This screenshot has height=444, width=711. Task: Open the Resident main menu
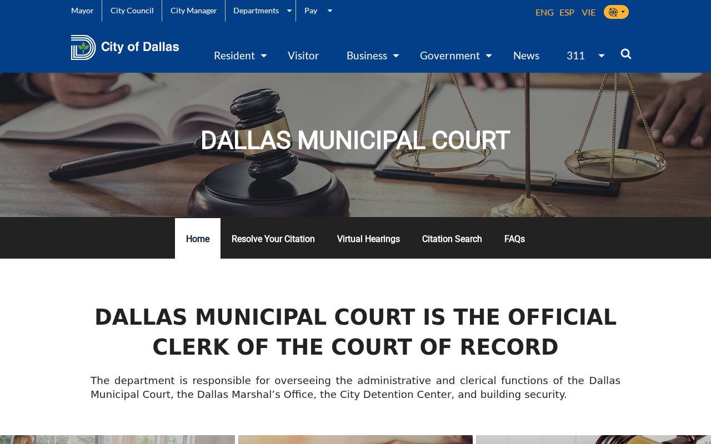pos(234,56)
